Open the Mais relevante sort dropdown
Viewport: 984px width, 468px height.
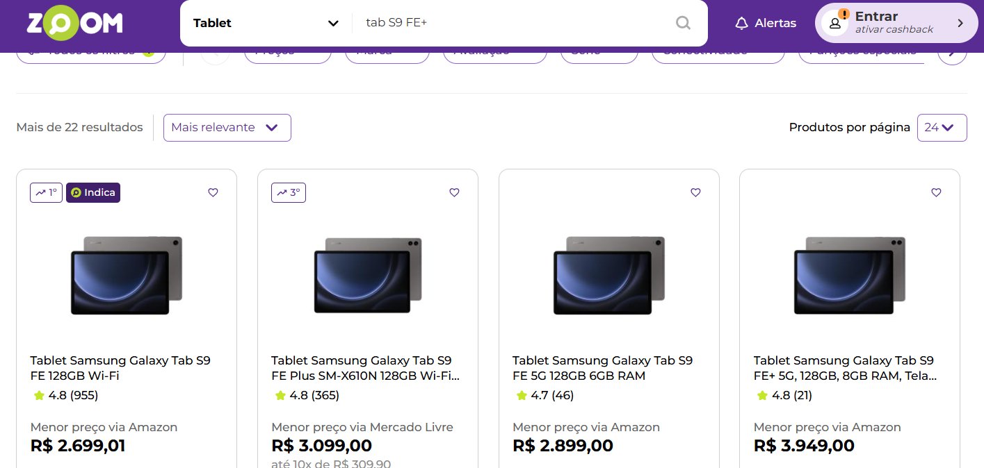(x=227, y=128)
